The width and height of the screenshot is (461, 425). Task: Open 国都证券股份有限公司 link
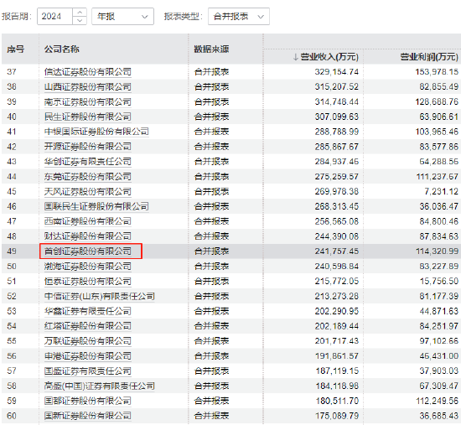pyautogui.click(x=88, y=401)
